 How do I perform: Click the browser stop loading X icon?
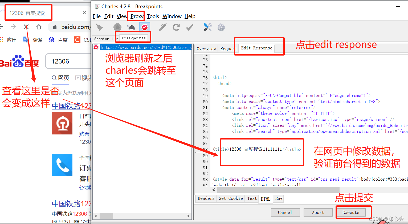point(26,27)
